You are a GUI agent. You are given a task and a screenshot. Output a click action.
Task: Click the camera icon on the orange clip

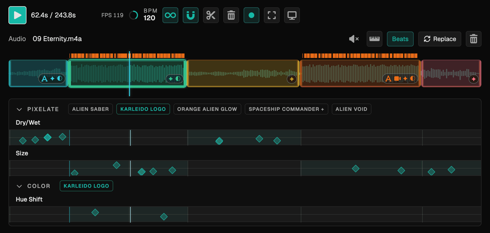coord(397,79)
